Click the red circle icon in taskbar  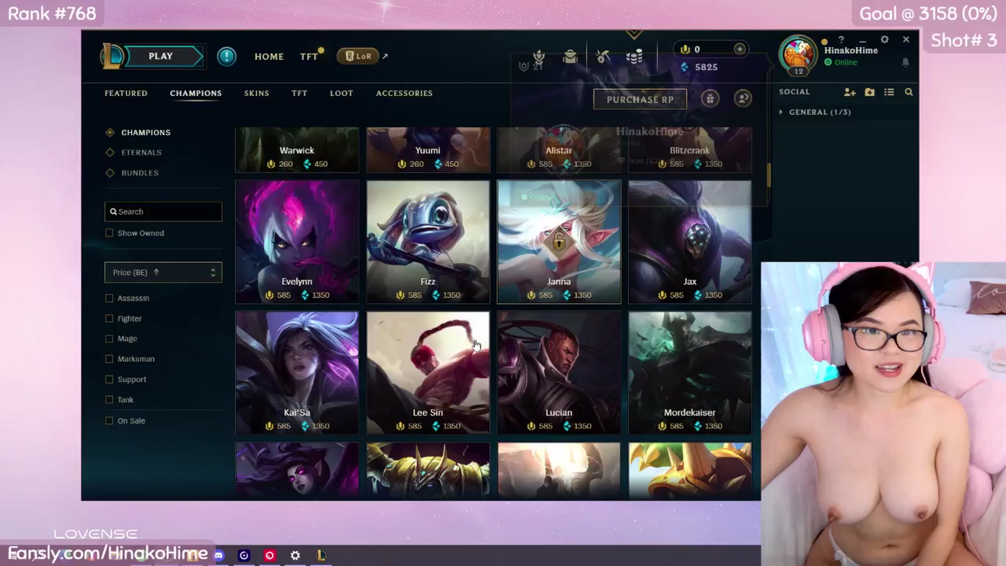pos(270,556)
